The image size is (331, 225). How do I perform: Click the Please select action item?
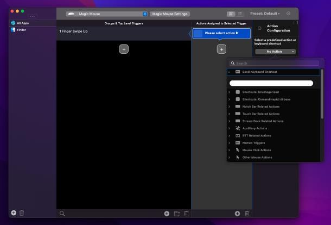(x=221, y=33)
